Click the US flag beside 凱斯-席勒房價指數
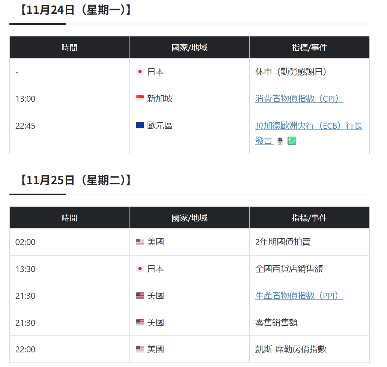Screen dimensions: 387x367 (139, 349)
